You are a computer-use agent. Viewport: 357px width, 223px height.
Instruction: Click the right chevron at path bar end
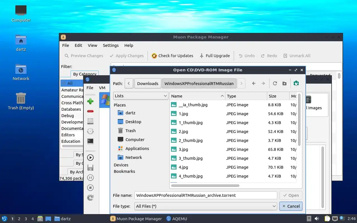(x=241, y=83)
